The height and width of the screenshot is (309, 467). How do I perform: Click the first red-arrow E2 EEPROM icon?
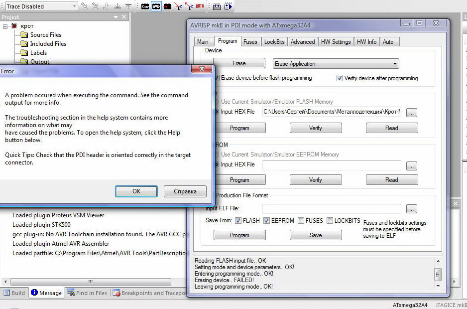[x=178, y=6]
